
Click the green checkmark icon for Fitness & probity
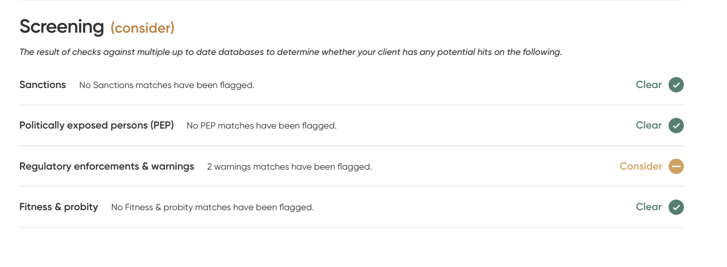click(676, 207)
